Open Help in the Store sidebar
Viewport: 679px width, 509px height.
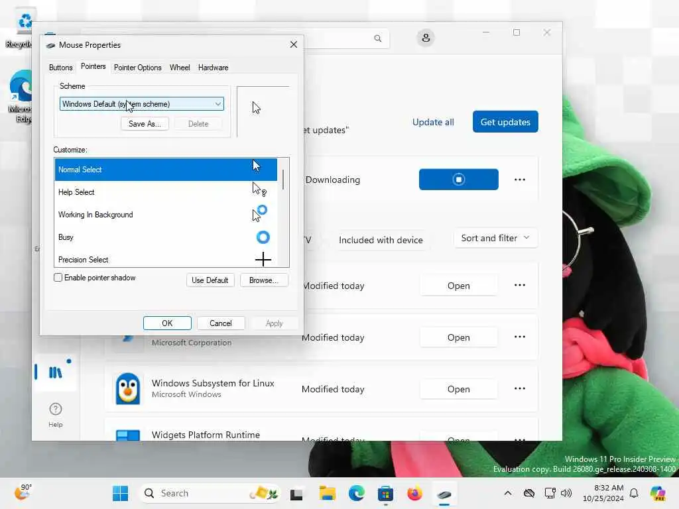pyautogui.click(x=56, y=415)
